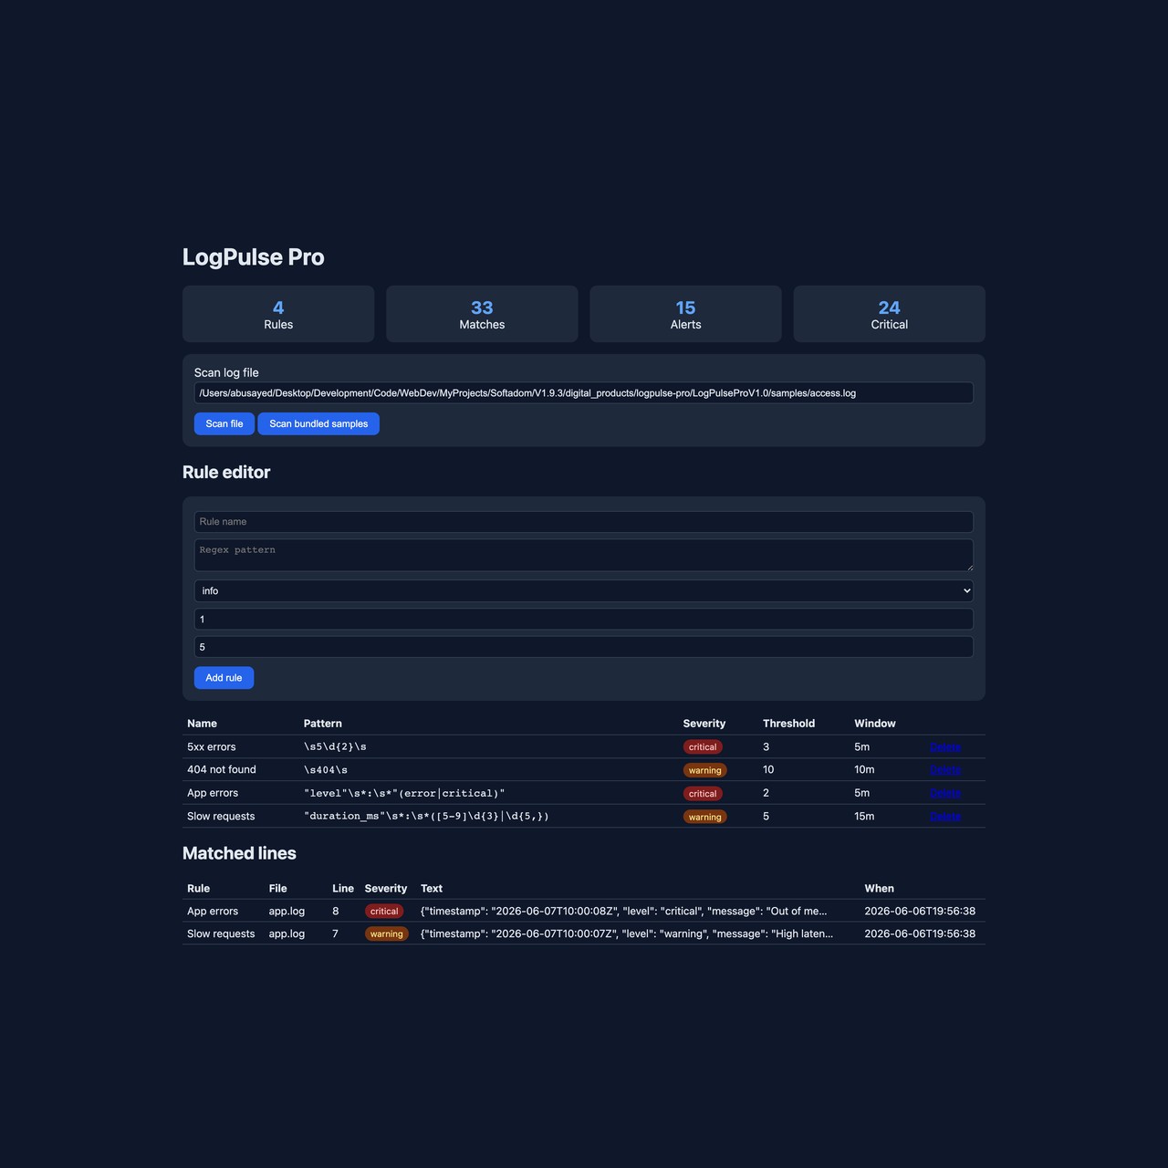The width and height of the screenshot is (1168, 1168).
Task: Click the threshold field containing 1
Action: coord(584,620)
